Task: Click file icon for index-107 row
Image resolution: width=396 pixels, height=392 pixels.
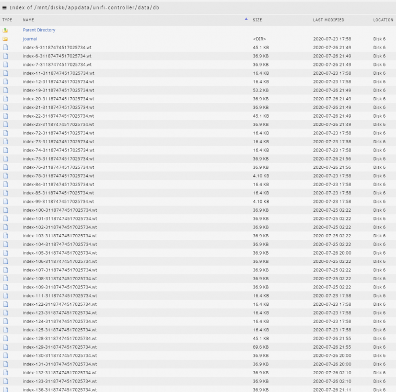Action: (6, 270)
